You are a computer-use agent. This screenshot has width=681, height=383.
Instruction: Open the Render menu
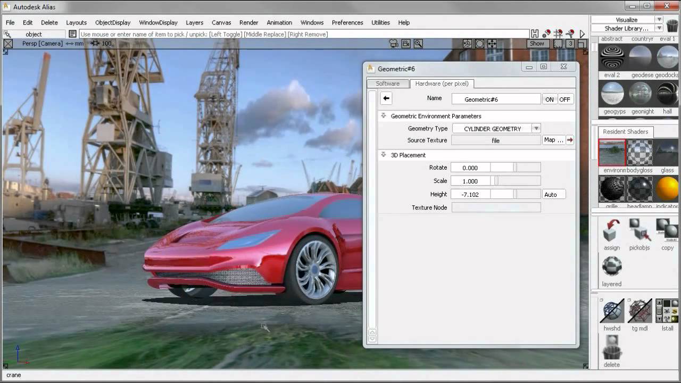click(x=248, y=22)
